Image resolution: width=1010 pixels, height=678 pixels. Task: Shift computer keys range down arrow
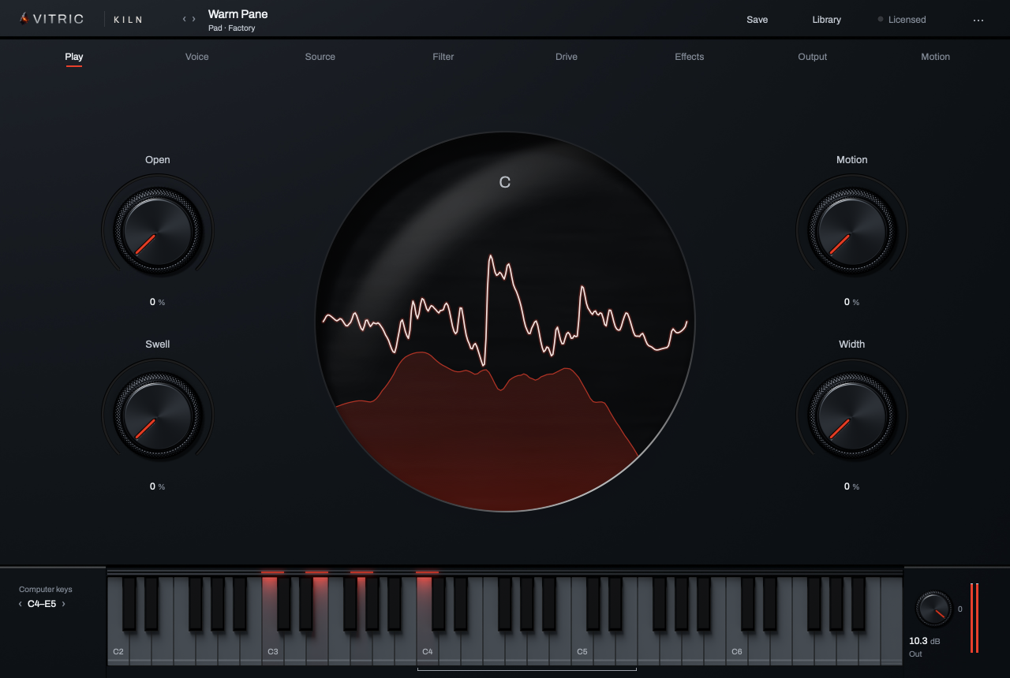coord(21,604)
